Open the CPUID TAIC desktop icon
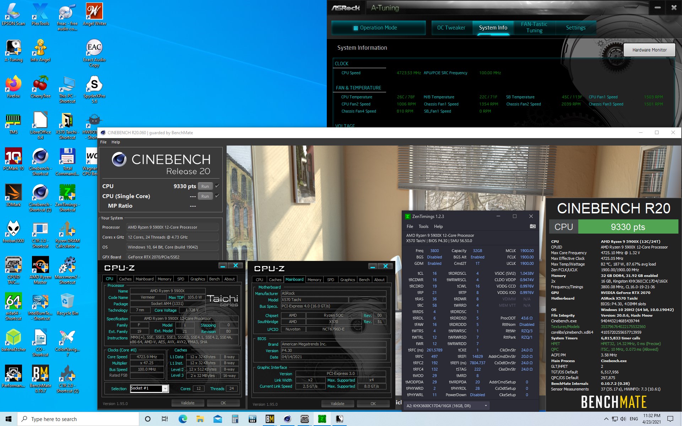The height and width of the screenshot is (426, 682). pos(13,271)
